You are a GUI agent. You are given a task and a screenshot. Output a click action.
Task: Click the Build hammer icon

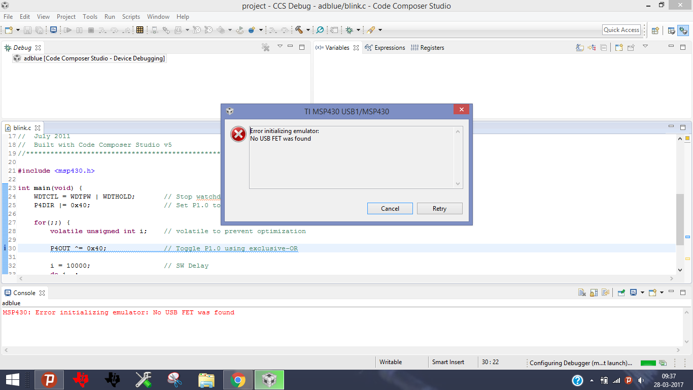(299, 30)
